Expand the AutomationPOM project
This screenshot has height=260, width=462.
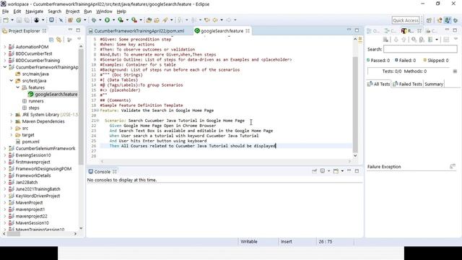[x=5, y=47]
